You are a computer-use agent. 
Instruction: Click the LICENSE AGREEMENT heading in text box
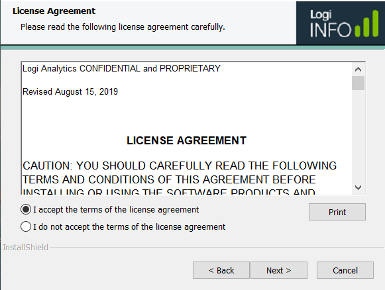186,140
